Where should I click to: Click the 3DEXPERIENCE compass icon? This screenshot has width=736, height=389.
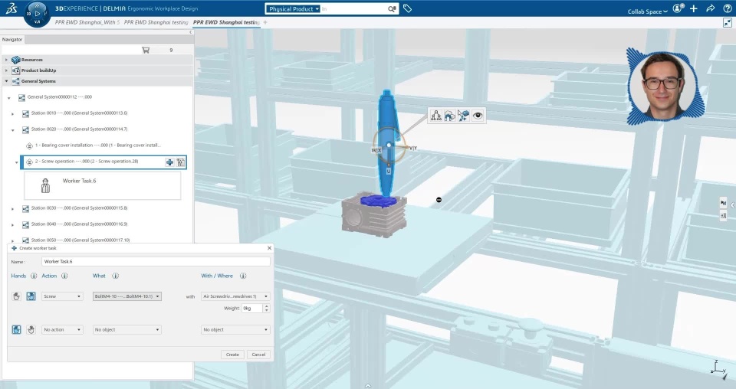(37, 13)
